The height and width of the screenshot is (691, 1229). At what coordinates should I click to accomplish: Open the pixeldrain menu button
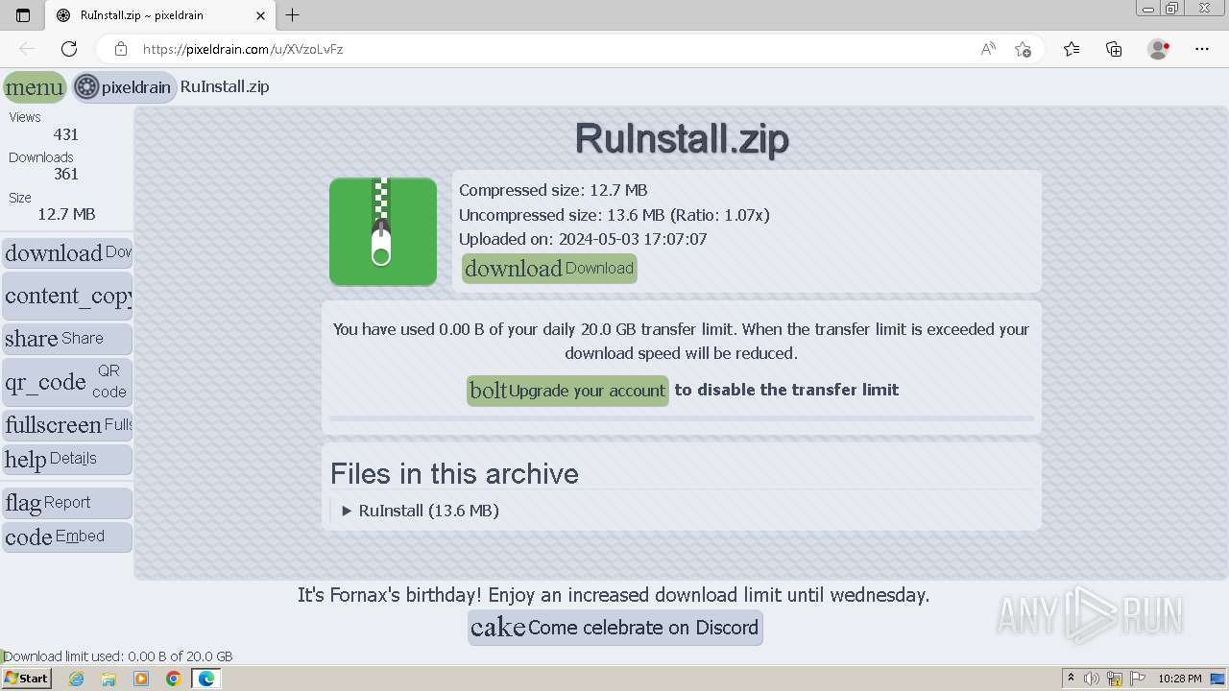point(35,87)
